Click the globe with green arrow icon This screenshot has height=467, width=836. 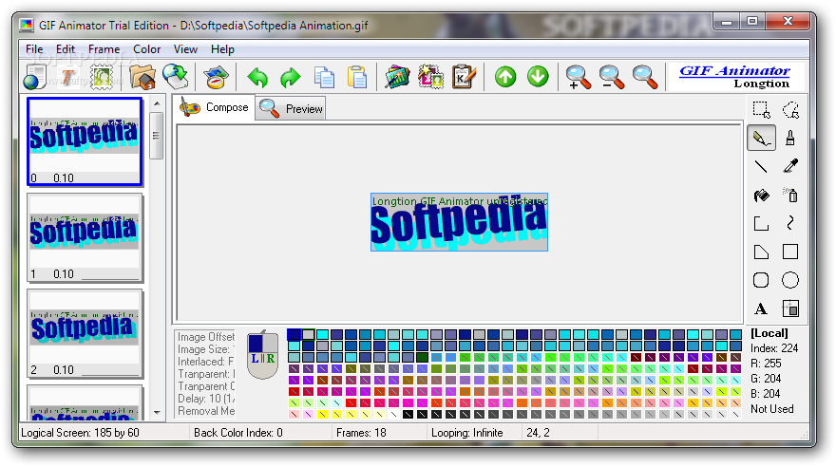click(176, 77)
